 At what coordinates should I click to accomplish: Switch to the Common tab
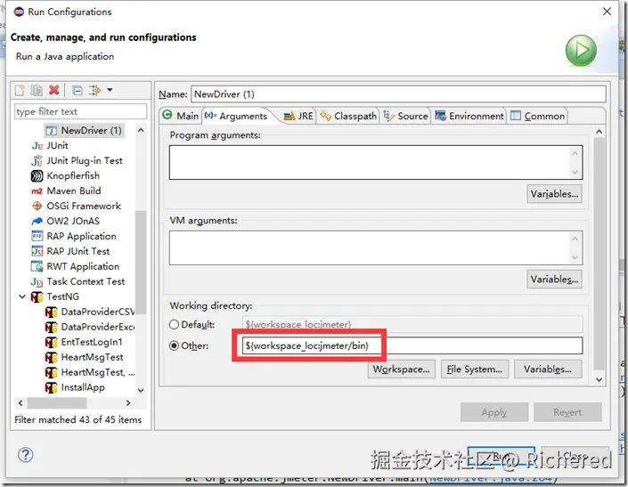point(538,116)
